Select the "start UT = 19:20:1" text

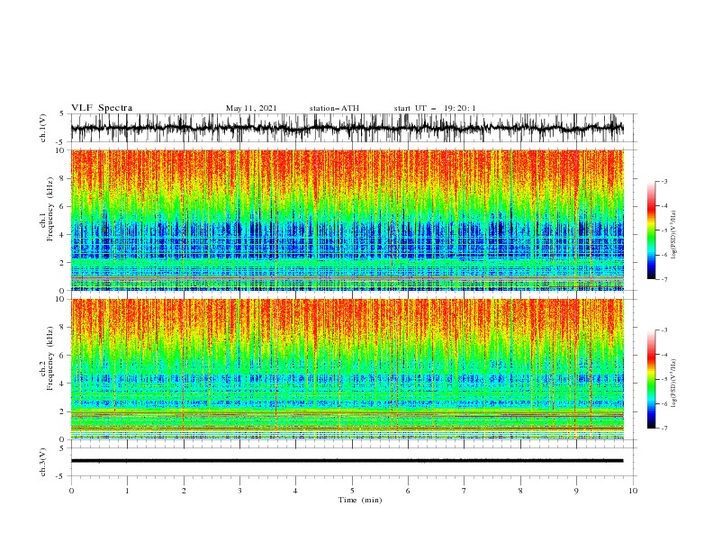[x=435, y=108]
